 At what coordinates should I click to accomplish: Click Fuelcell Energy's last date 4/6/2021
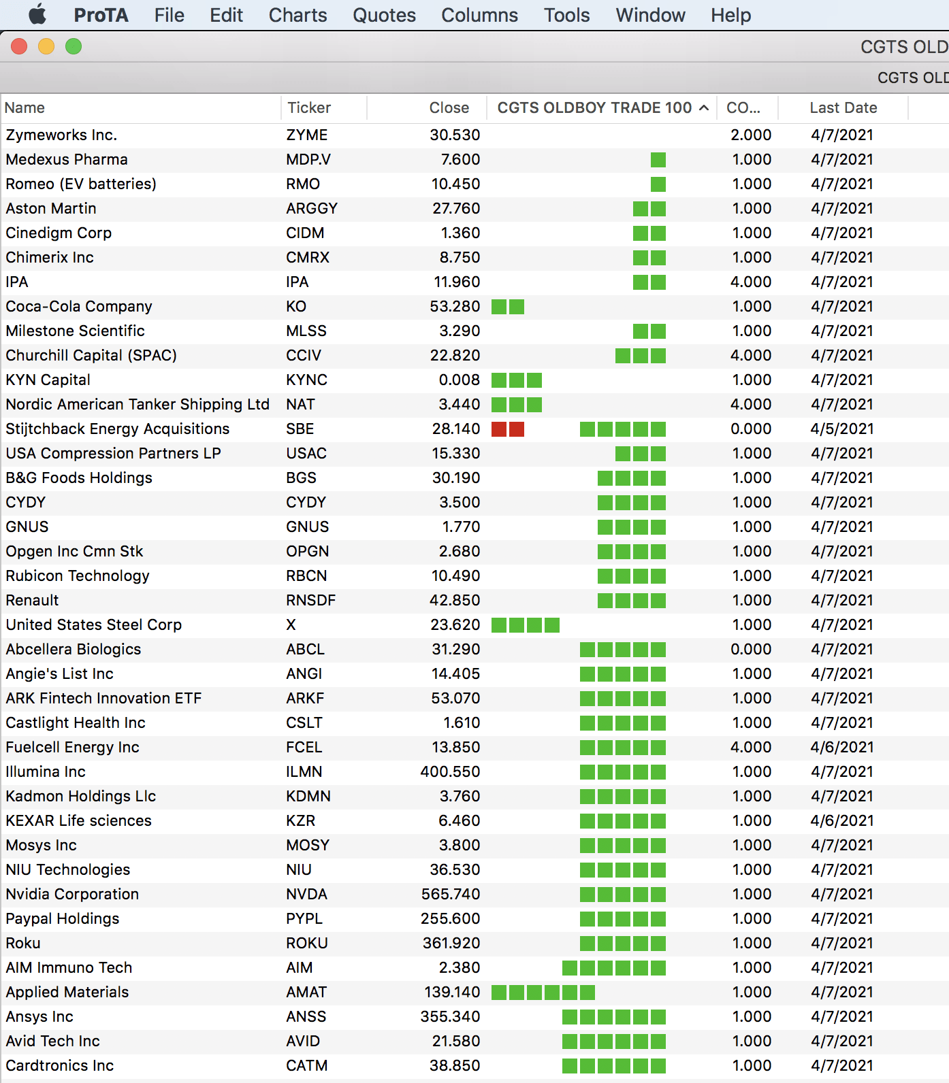click(842, 747)
